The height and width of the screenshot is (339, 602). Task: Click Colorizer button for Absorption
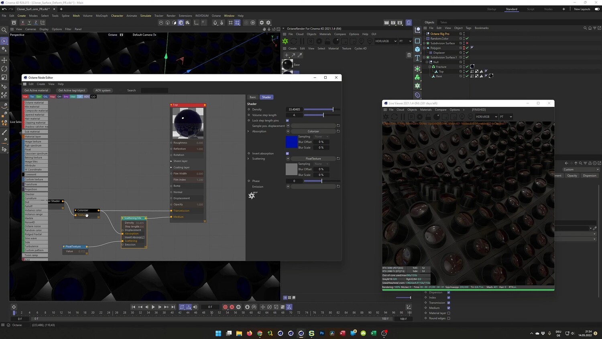pos(313,131)
